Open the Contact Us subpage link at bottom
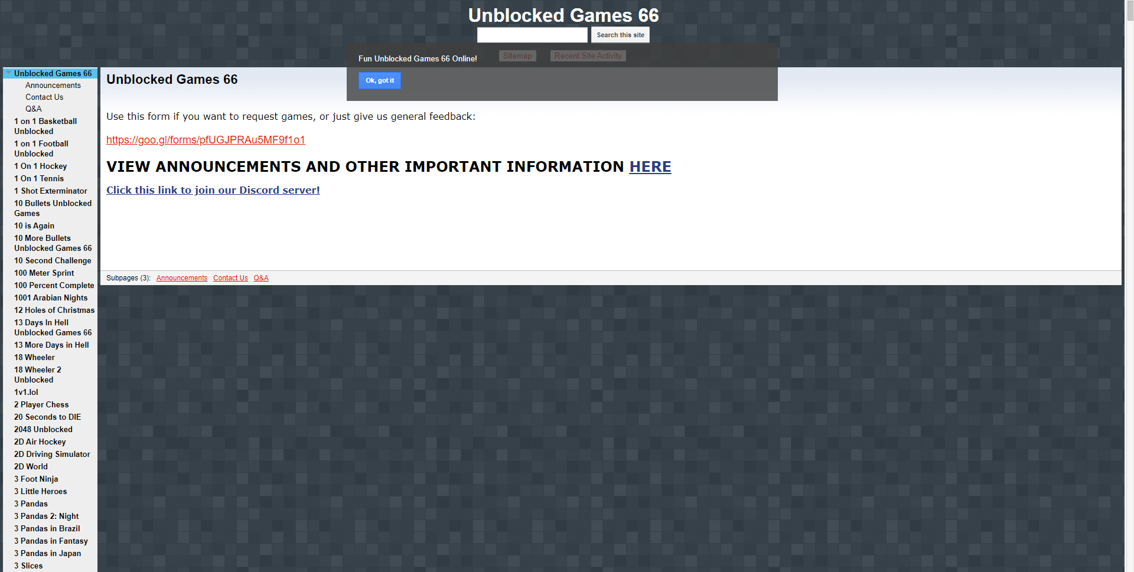 point(230,278)
